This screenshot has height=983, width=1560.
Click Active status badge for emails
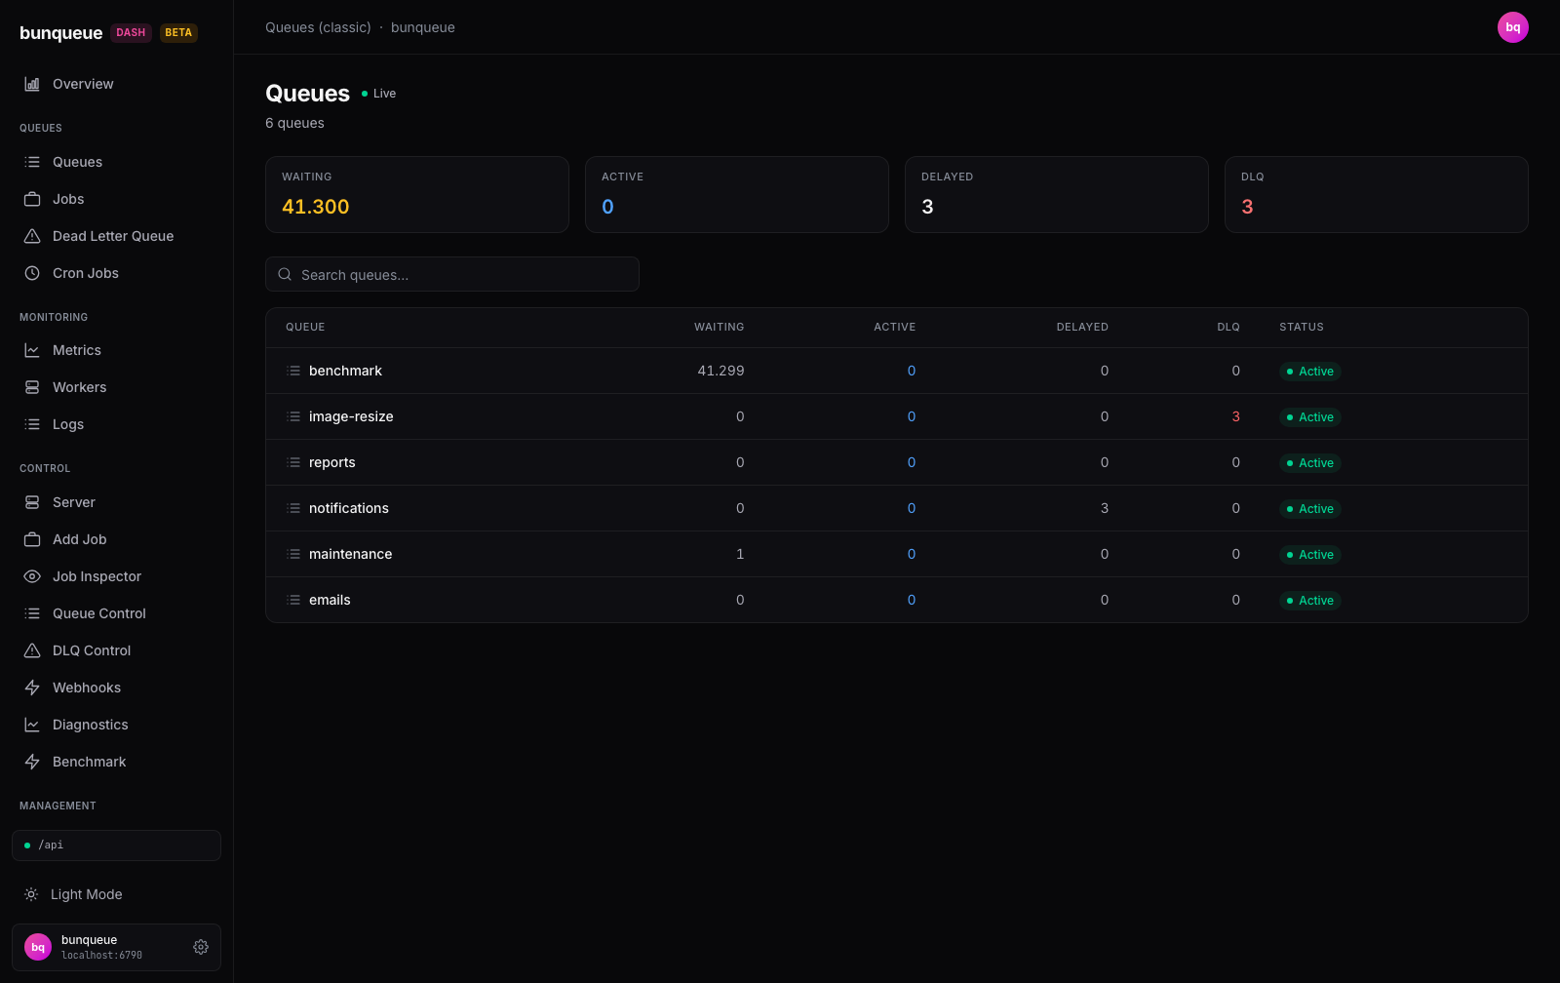point(1310,601)
